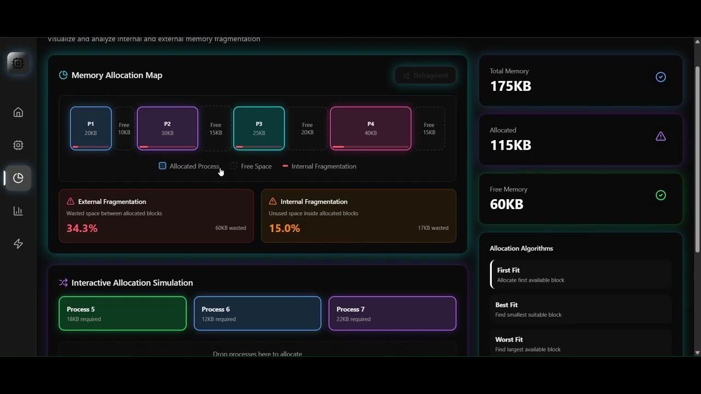Click the 15.0% internal fragmentation value
Image resolution: width=701 pixels, height=394 pixels.
tap(284, 228)
